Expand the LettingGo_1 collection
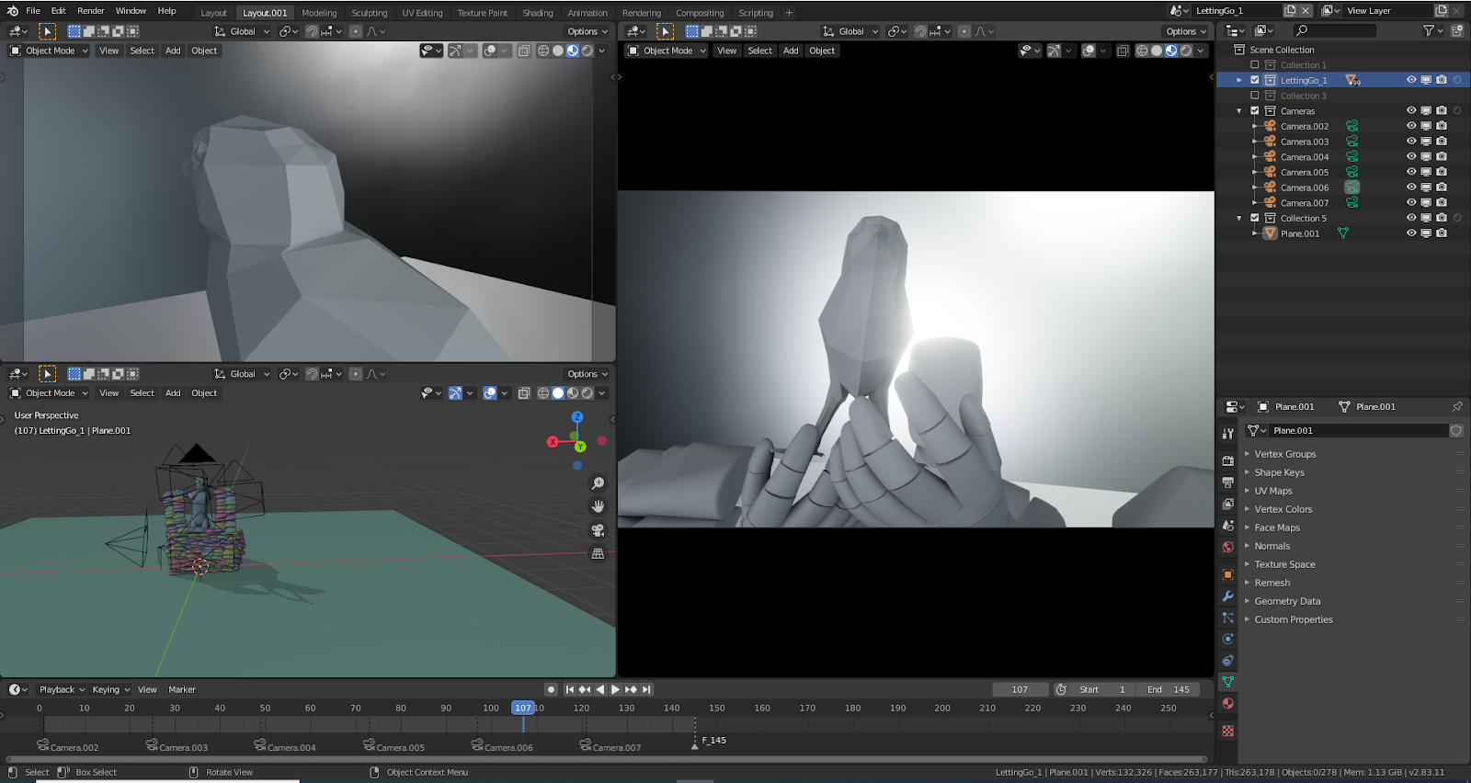Viewport: 1471px width, 783px height. click(1239, 80)
